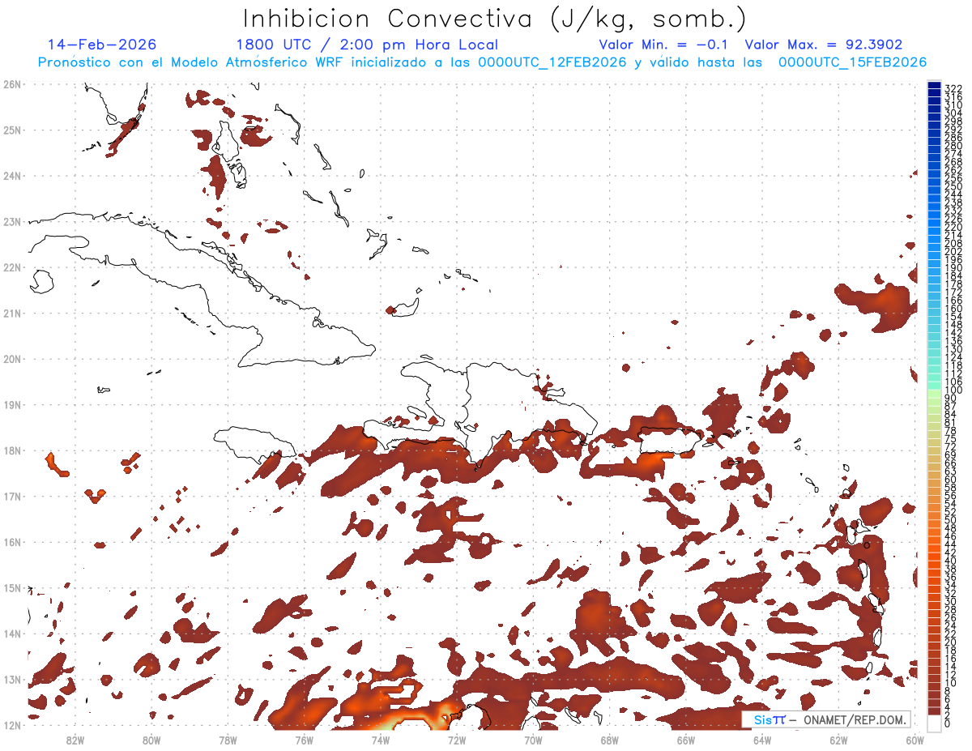Click the '74W' longitude label

(380, 740)
